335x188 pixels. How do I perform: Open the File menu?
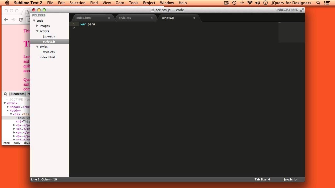pyautogui.click(x=50, y=3)
